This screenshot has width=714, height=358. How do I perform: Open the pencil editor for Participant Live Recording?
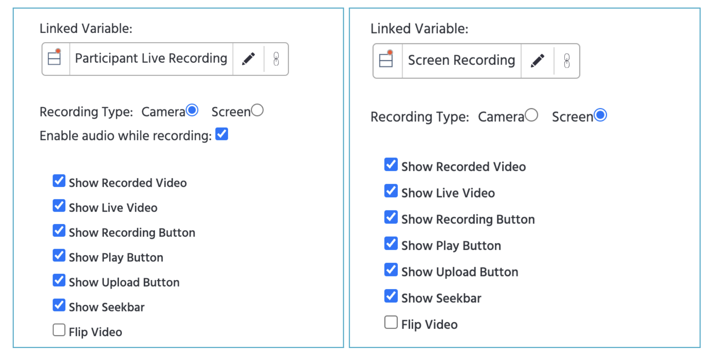(x=249, y=58)
